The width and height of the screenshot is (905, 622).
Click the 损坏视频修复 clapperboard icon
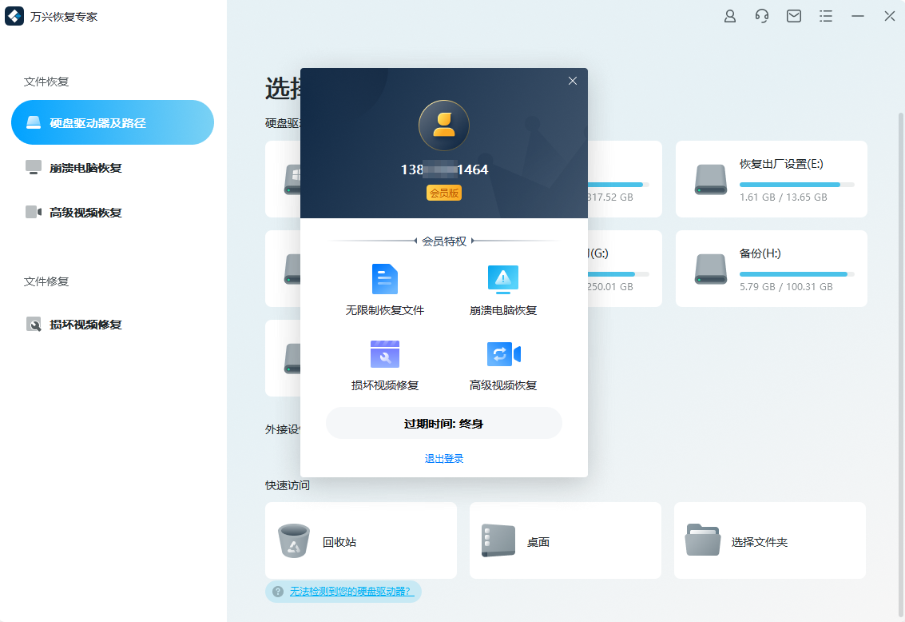pyautogui.click(x=385, y=354)
